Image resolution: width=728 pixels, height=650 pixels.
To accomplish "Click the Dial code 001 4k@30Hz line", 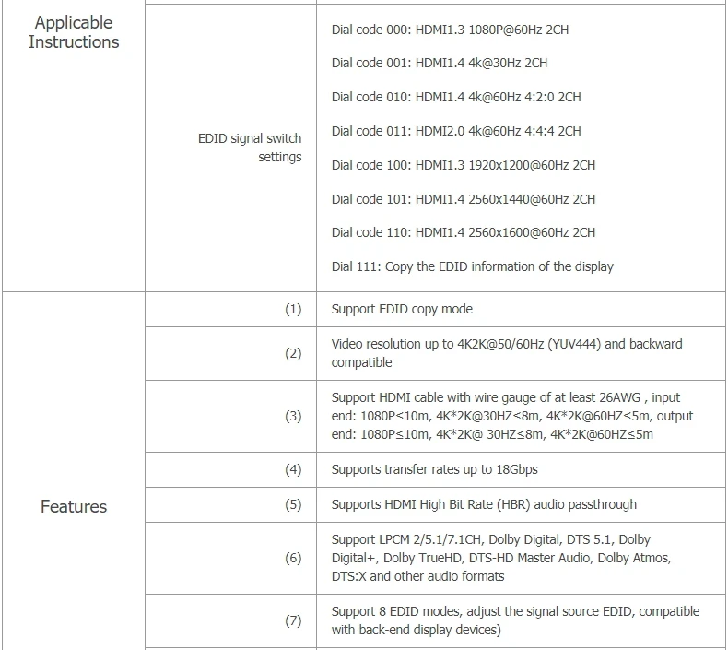I will tap(440, 63).
